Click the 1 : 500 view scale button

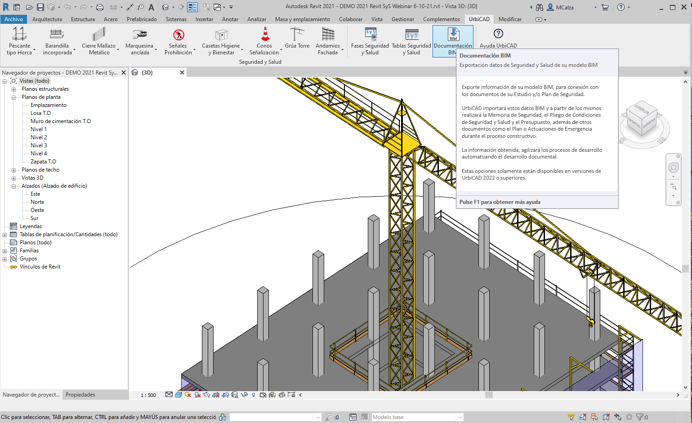[148, 395]
